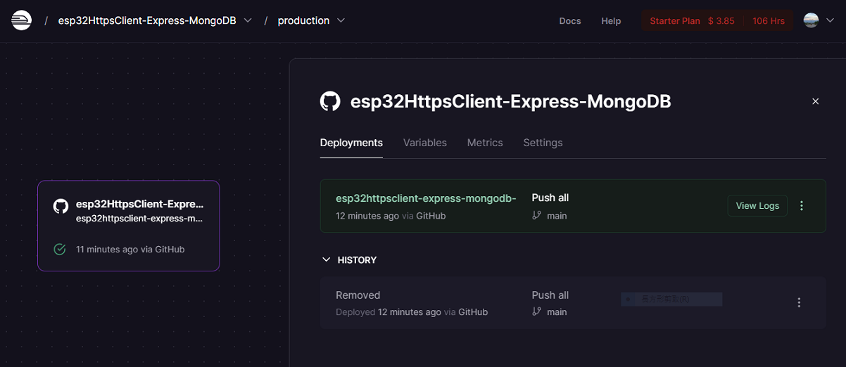
Task: Click the success checkmark icon on the service card
Action: click(x=60, y=249)
